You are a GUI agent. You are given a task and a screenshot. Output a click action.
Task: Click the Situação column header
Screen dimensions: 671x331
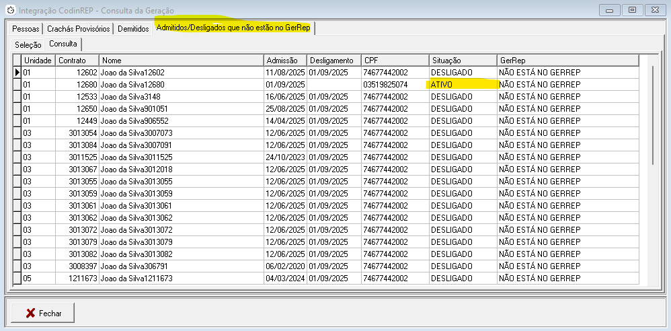(462, 61)
